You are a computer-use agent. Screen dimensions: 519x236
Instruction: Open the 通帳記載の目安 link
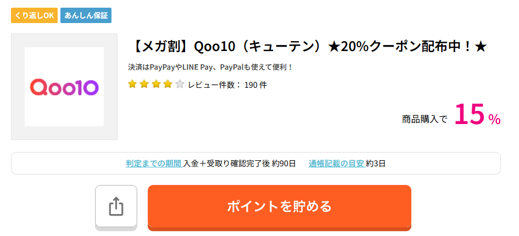click(337, 163)
